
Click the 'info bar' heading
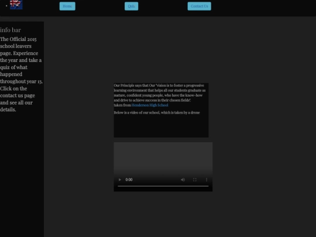(11, 30)
